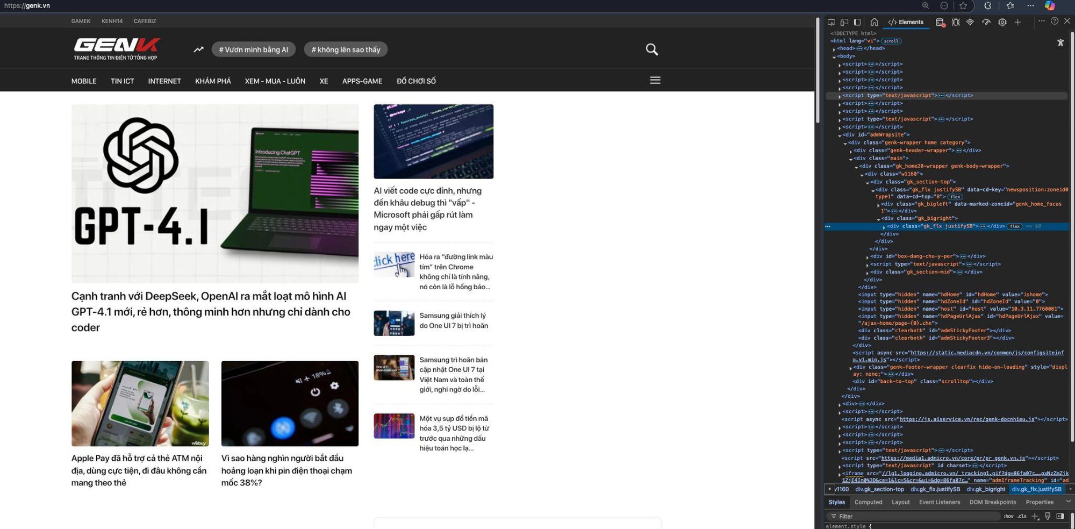Image resolution: width=1075 pixels, height=529 pixels.
Task: Select the div.gk_bigright breadcrumb
Action: point(986,489)
